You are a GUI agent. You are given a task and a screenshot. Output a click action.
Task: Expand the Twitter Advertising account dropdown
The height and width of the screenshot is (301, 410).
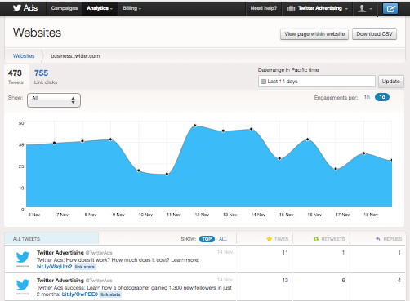pos(318,8)
